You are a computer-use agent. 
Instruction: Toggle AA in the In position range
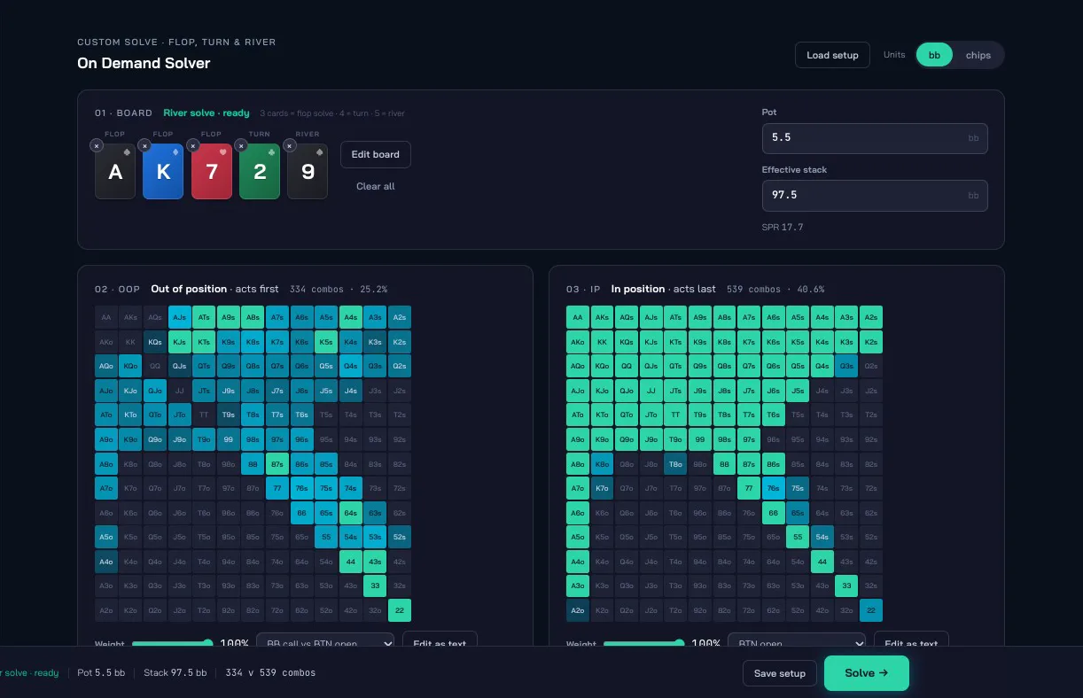point(578,317)
